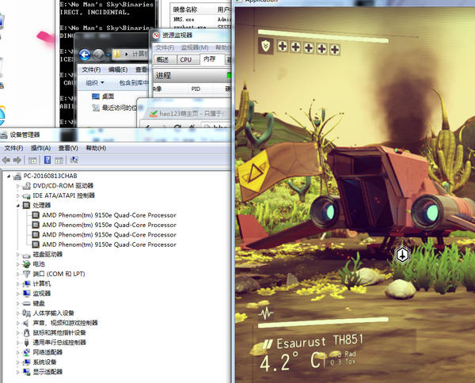Click the Explorer window forward button

(98, 55)
